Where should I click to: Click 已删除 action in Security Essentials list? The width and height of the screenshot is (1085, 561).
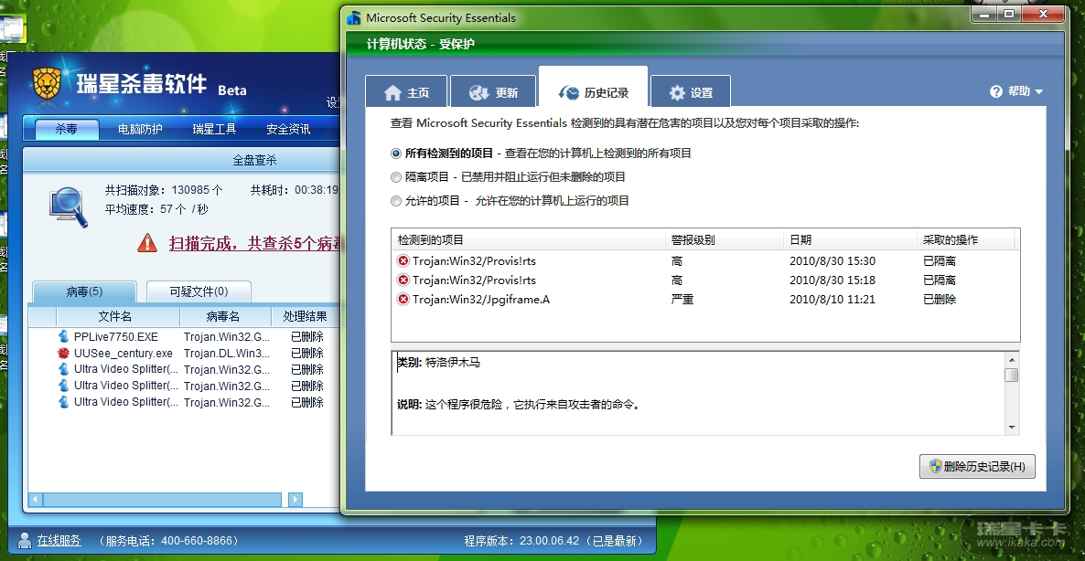pyautogui.click(x=940, y=299)
